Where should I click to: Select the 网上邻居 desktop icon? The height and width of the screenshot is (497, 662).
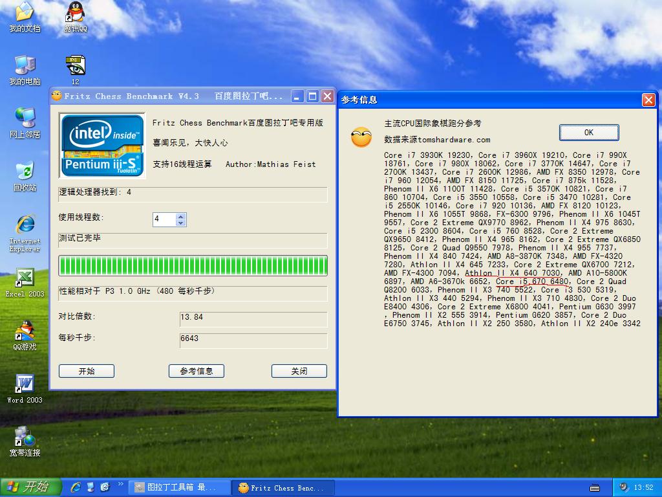tap(25, 124)
